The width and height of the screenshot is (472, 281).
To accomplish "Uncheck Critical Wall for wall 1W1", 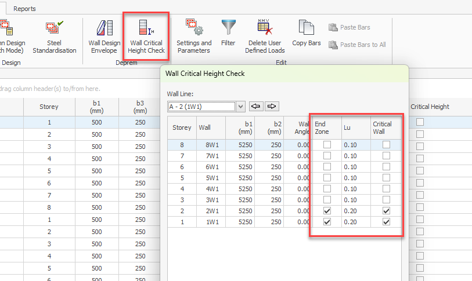I will (x=386, y=222).
